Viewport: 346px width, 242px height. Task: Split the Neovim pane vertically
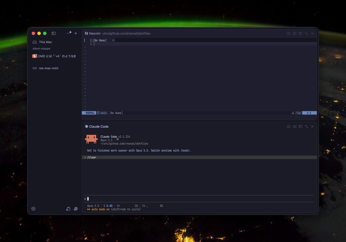[288, 33]
